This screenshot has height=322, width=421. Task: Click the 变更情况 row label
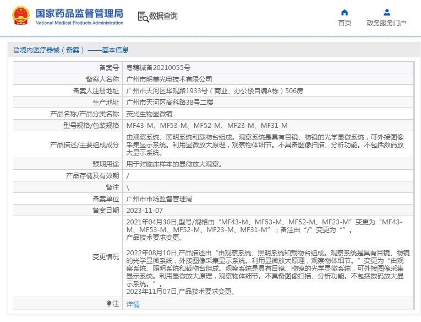coord(105,257)
